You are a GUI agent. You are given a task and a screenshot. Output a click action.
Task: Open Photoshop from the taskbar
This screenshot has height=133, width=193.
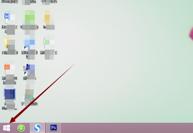tap(54, 128)
